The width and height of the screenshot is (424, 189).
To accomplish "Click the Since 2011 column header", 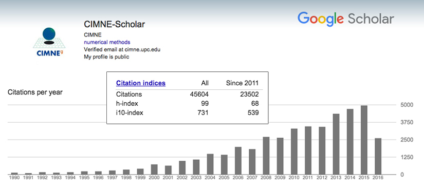I will pos(242,83).
